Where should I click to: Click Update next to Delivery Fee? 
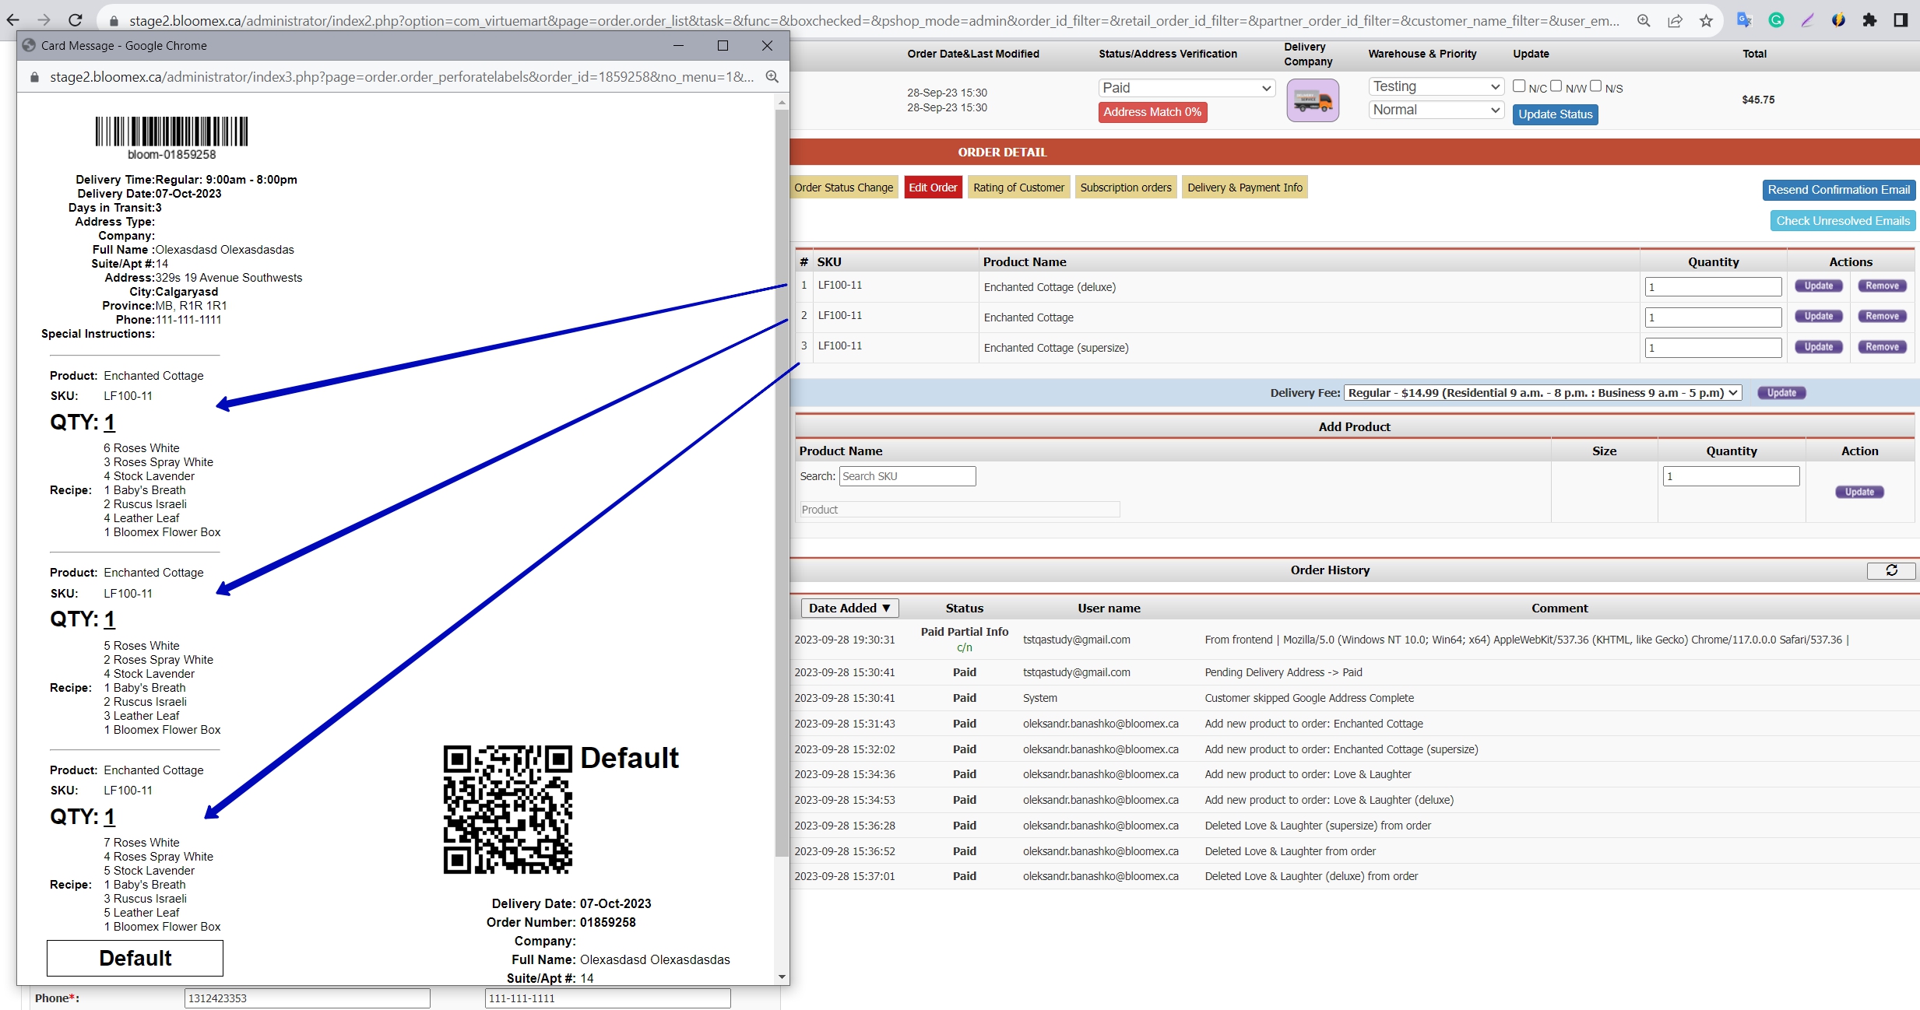click(1781, 393)
